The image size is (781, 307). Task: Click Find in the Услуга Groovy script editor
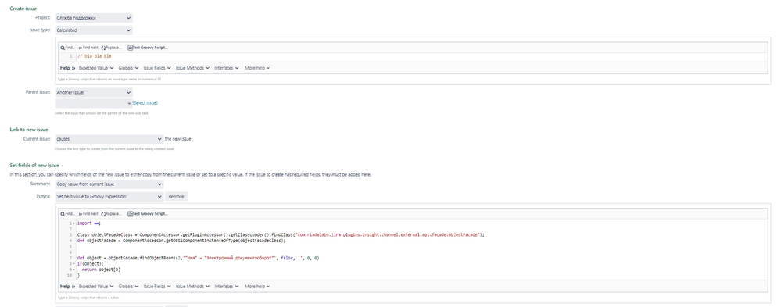(68, 214)
